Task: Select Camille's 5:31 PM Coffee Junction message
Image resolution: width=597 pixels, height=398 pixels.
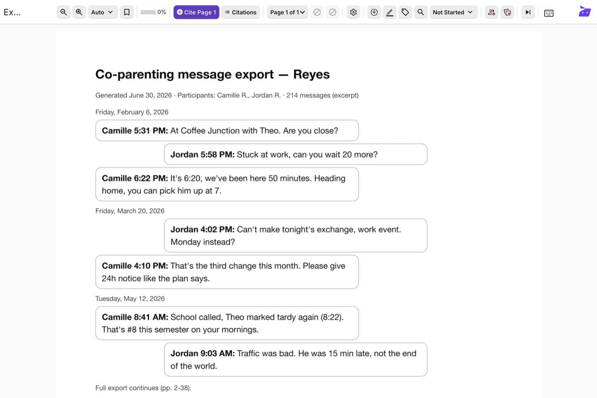Action: click(x=227, y=131)
